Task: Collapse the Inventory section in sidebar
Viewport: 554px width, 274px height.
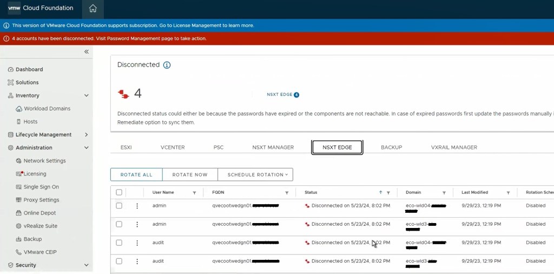Action: [87, 96]
